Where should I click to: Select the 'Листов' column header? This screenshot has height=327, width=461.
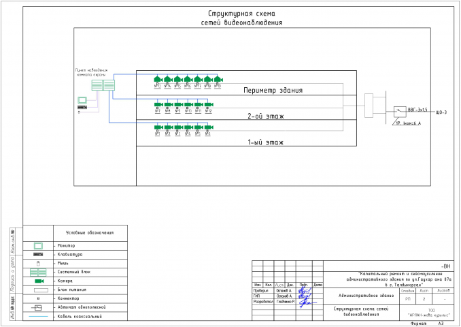[443, 291]
